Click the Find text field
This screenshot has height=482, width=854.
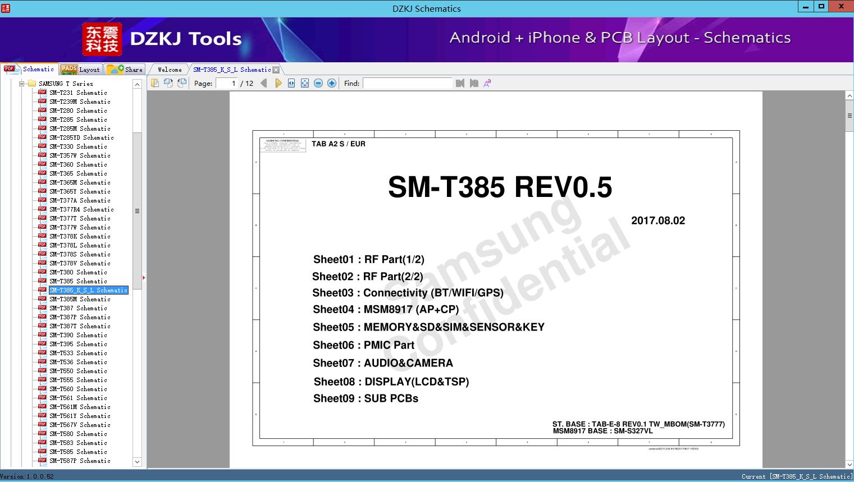click(407, 83)
